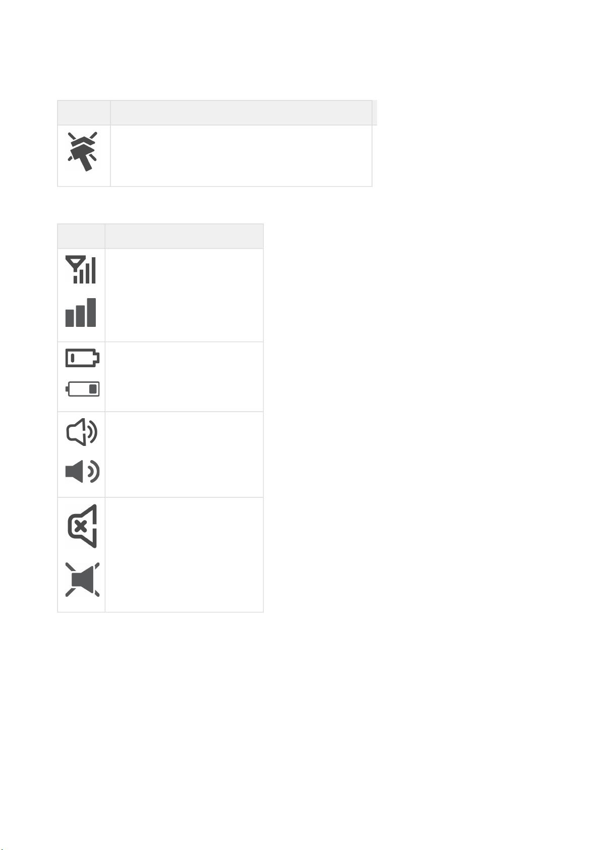Select the gray header above the signal icons

click(81, 236)
